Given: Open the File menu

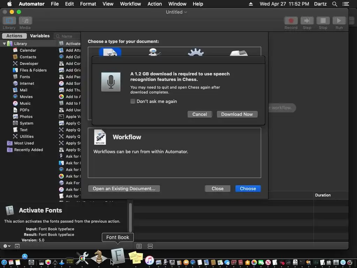Looking at the screenshot, I should click(x=55, y=4).
